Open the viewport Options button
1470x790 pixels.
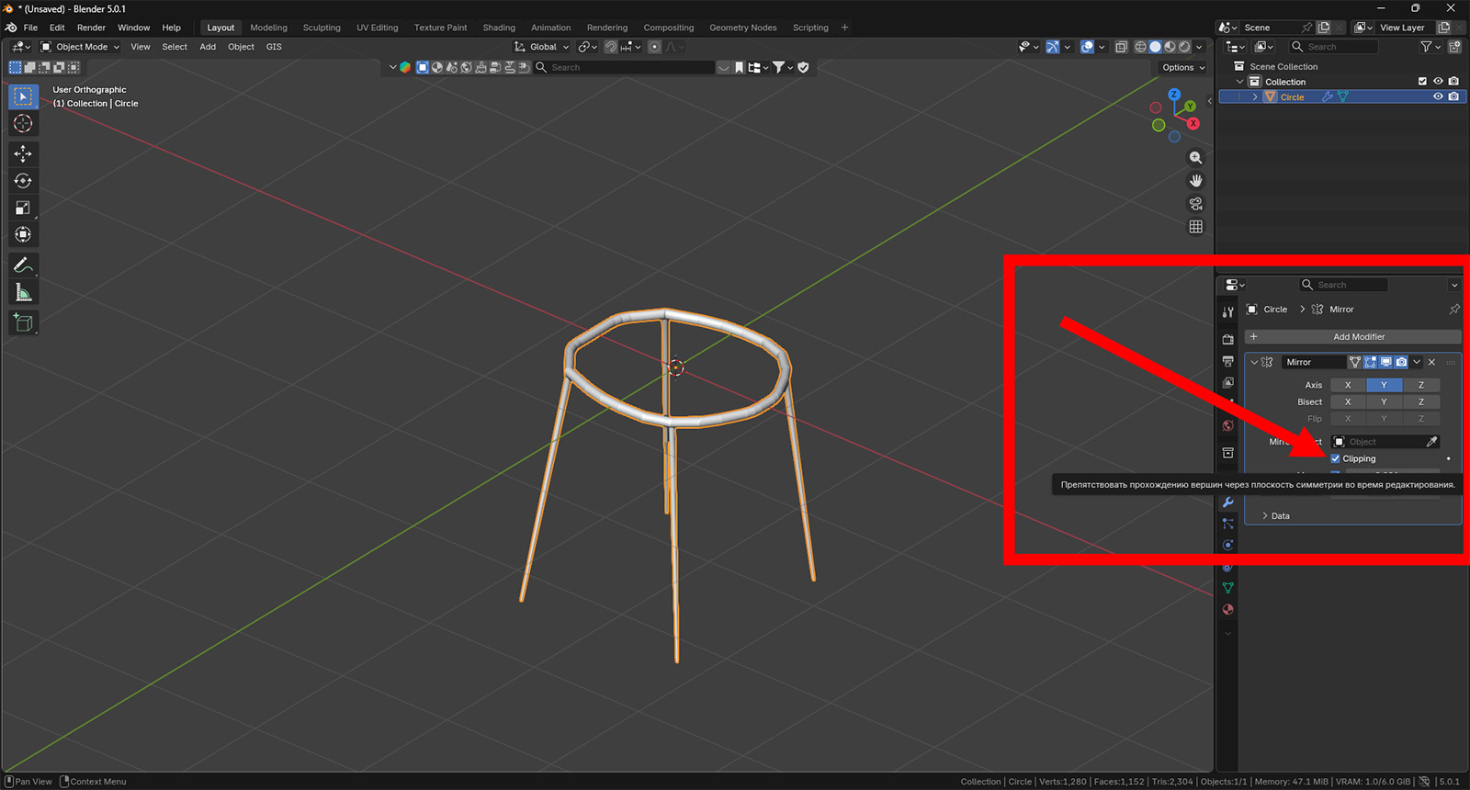(x=1182, y=67)
